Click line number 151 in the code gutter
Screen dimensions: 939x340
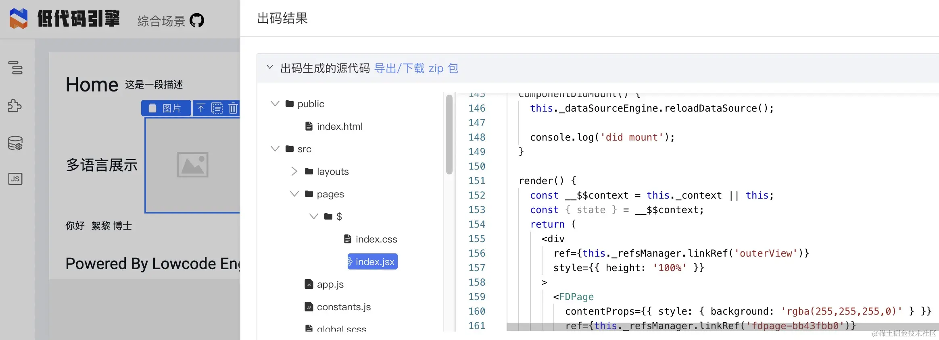pyautogui.click(x=477, y=181)
